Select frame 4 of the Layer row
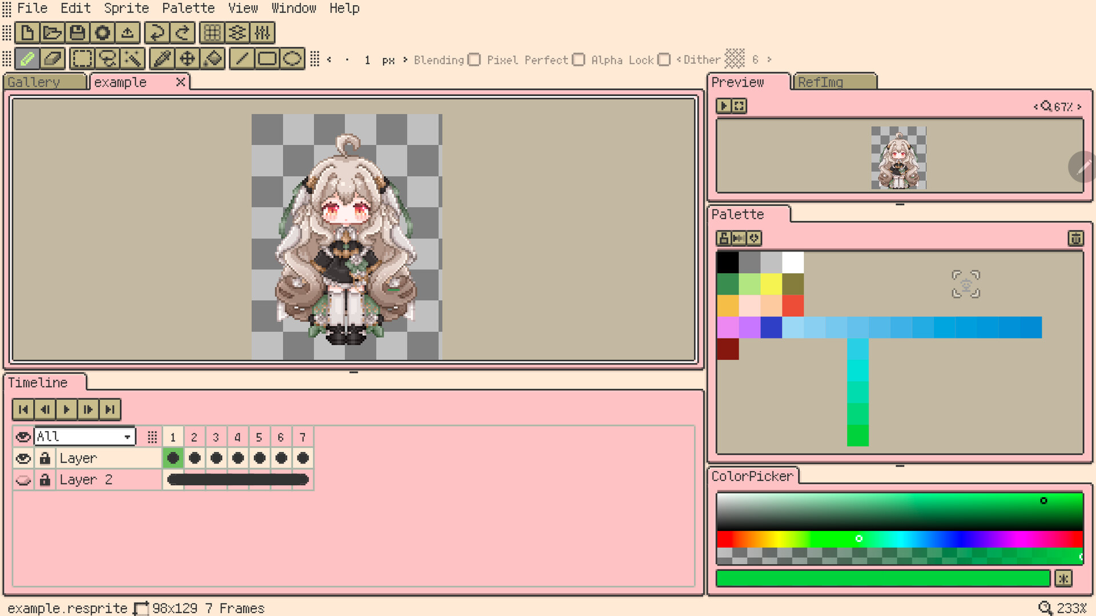This screenshot has width=1096, height=616. tap(237, 458)
